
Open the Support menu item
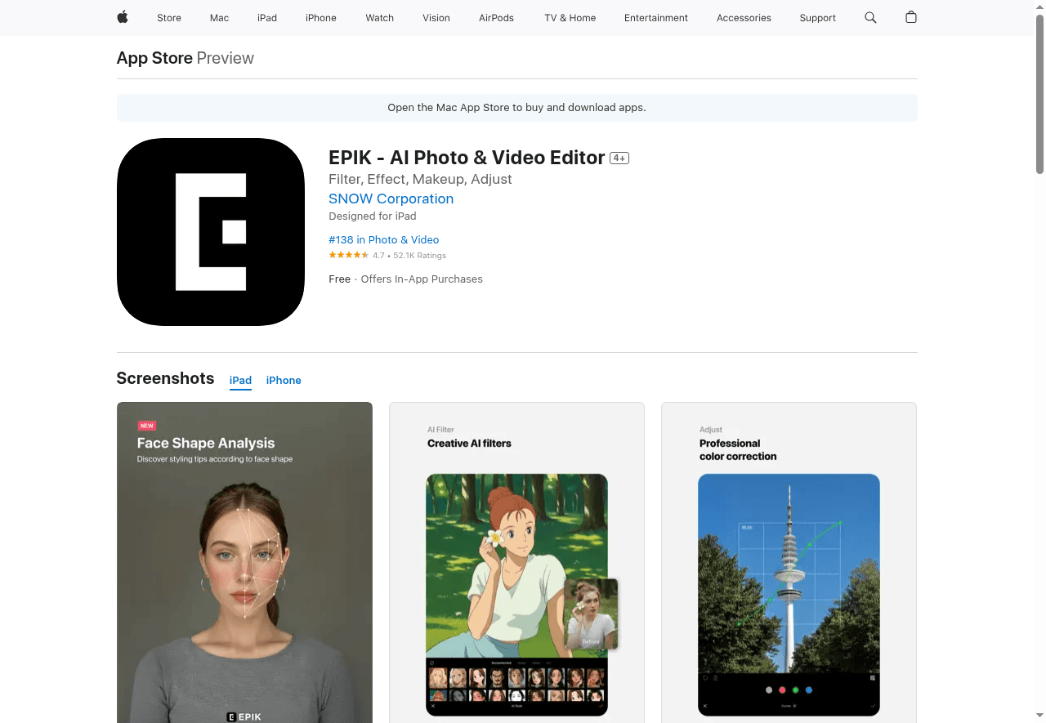tap(817, 18)
